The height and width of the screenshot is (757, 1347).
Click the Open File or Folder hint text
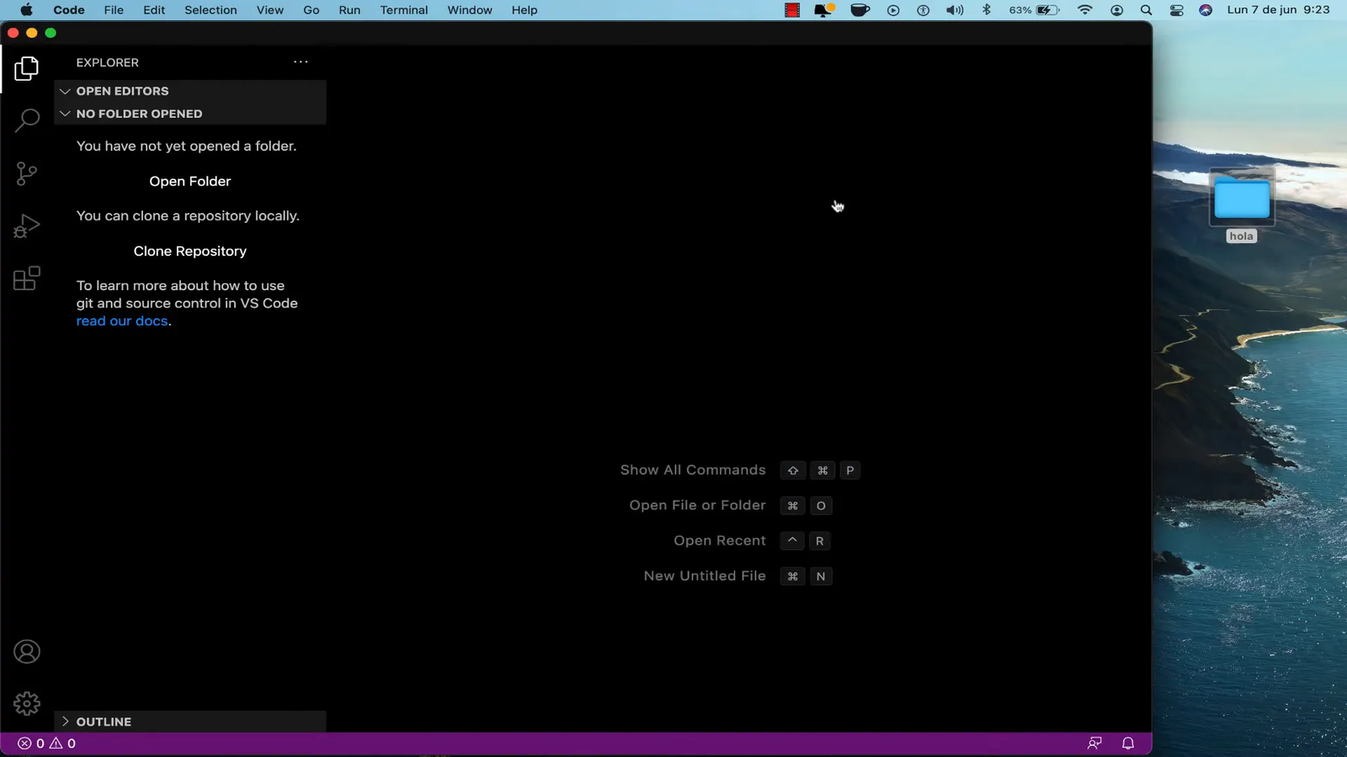coord(697,506)
